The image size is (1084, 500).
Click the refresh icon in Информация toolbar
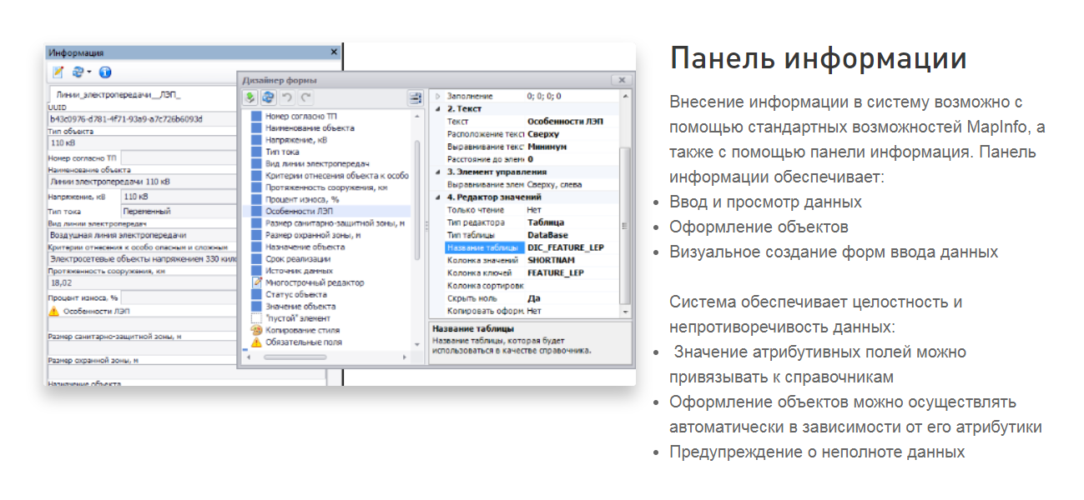click(78, 72)
